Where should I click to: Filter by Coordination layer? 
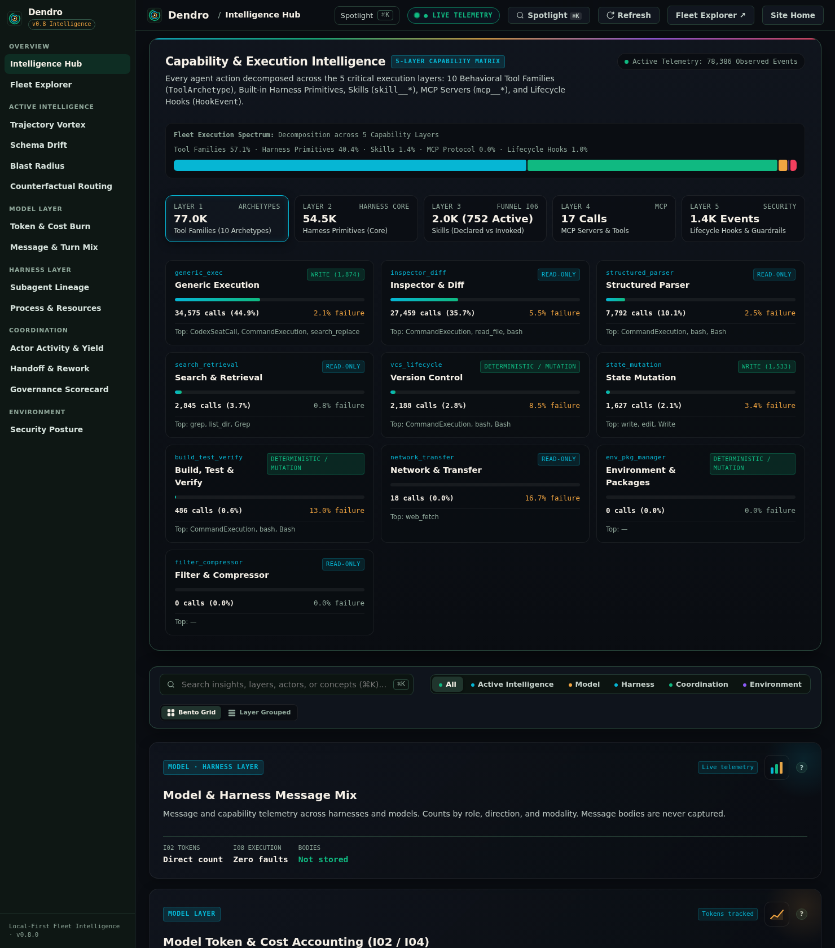coord(698,684)
